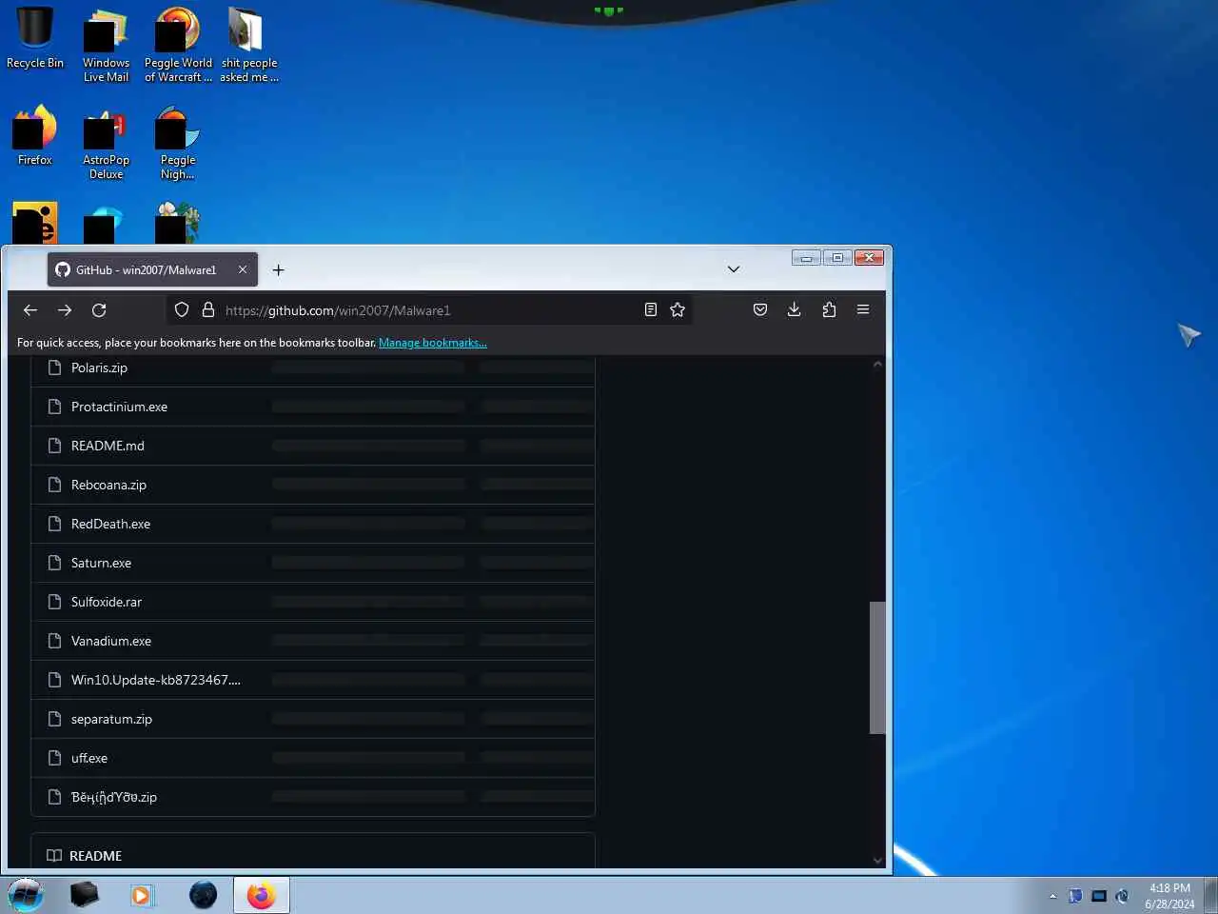Select the Peggle Nights desktop shortcut
The width and height of the screenshot is (1218, 914).
point(178,143)
